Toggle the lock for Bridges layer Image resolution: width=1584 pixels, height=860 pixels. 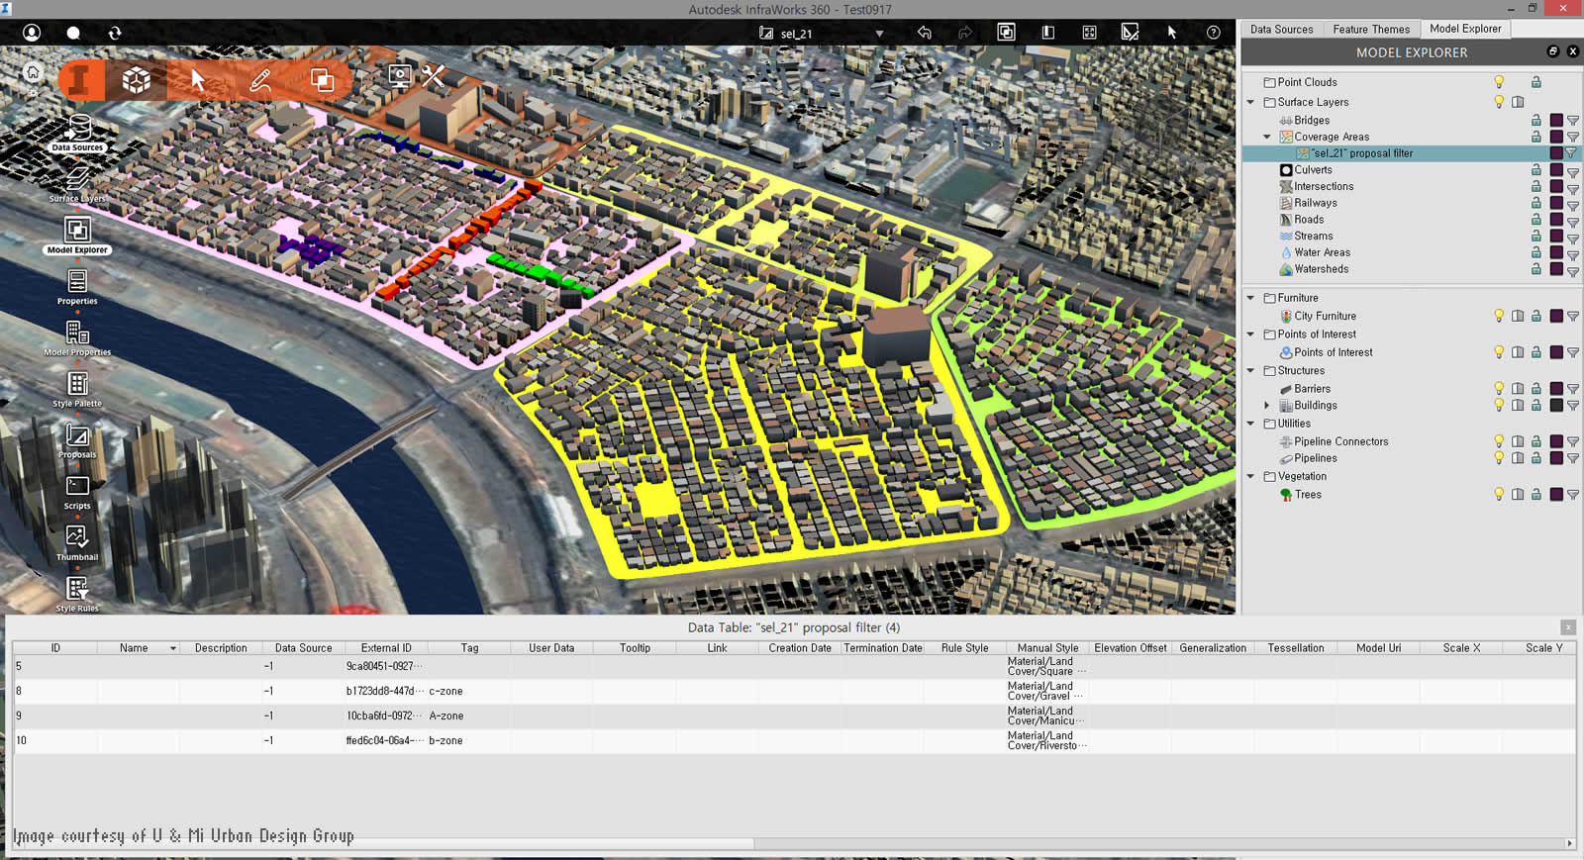(x=1536, y=121)
